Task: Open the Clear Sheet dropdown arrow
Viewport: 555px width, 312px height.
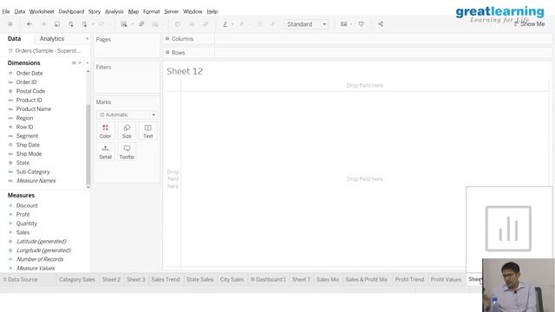Action: pos(164,24)
